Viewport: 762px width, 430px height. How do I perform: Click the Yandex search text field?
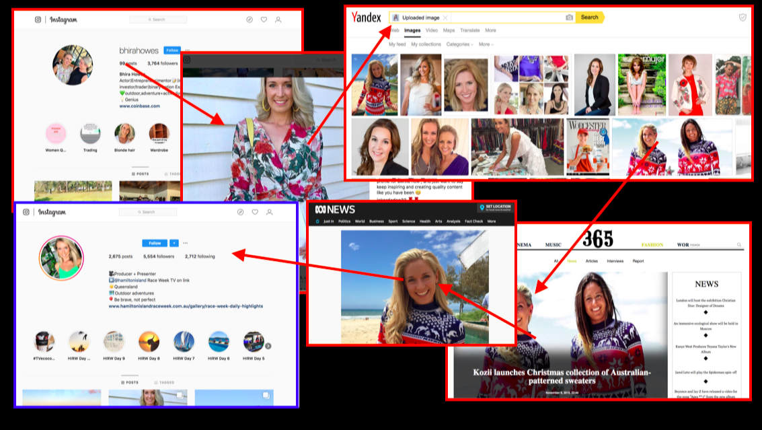pos(508,17)
